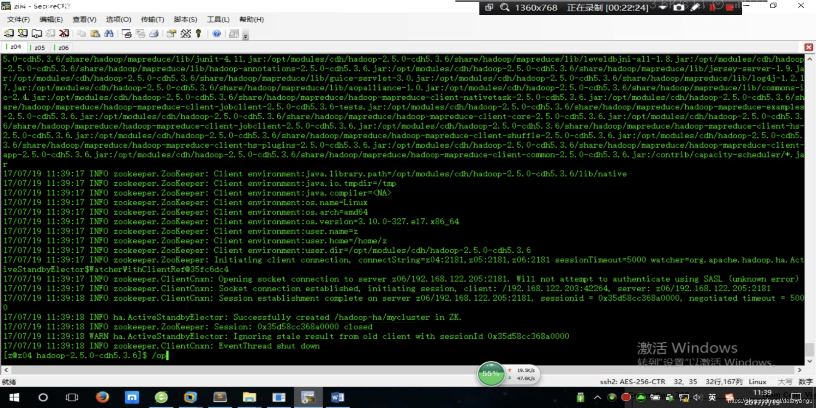
Task: Stop the recording with the red square
Action: coord(729,7)
